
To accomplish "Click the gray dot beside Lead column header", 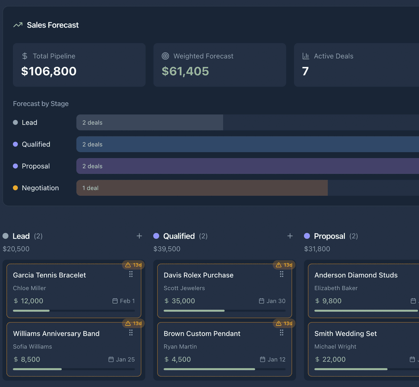I will pos(6,236).
